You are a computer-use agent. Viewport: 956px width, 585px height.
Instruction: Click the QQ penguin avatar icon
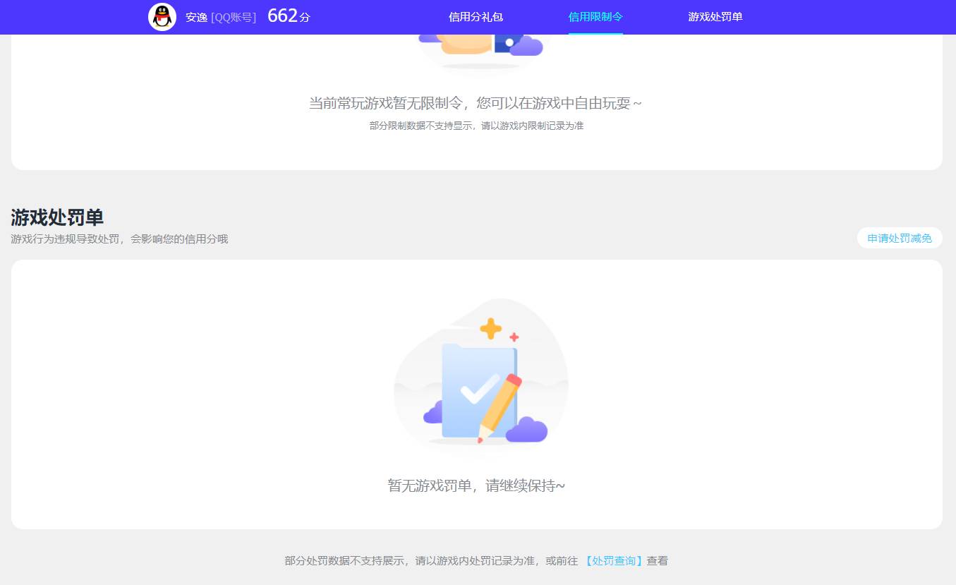pos(162,17)
